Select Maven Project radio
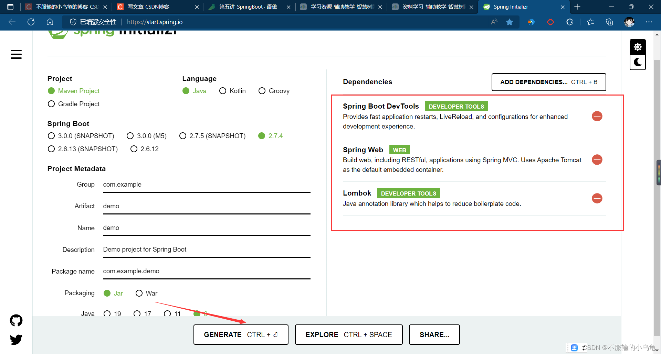 74,91
